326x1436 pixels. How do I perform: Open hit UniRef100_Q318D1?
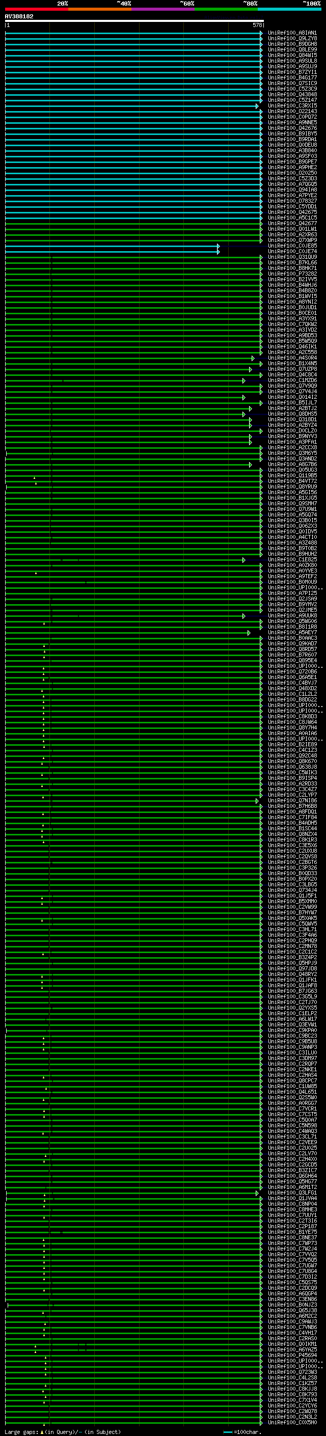[292, 419]
